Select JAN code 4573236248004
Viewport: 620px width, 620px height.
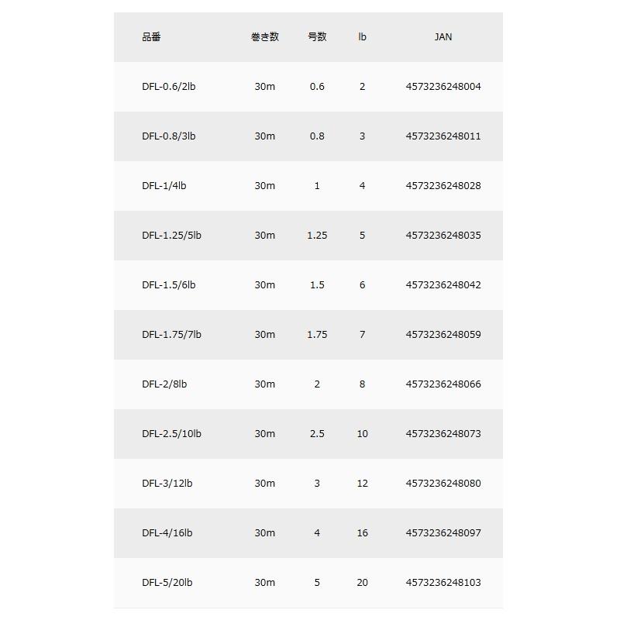coord(443,87)
